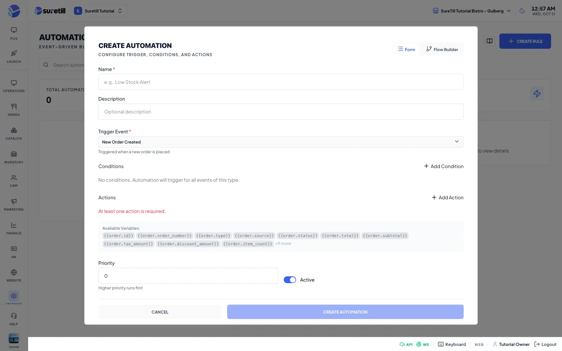The width and height of the screenshot is (562, 351).
Task: Select the {{order.id}} variable chip
Action: 119,236
